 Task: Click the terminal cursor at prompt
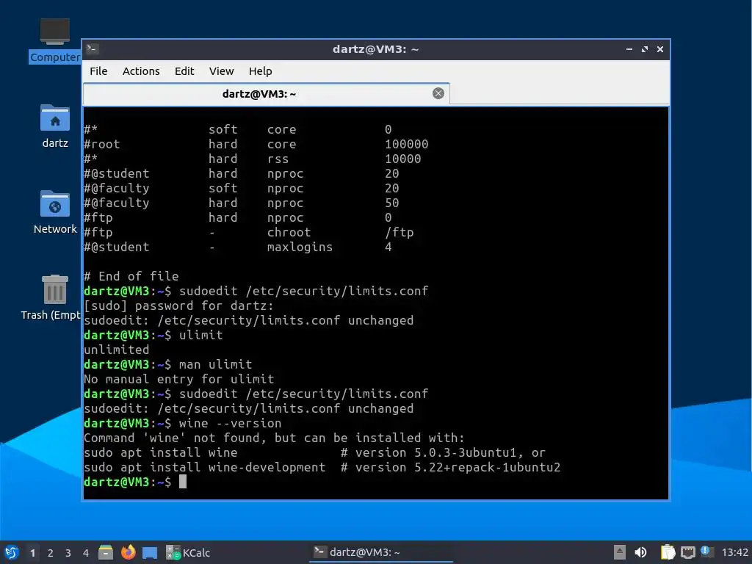183,482
